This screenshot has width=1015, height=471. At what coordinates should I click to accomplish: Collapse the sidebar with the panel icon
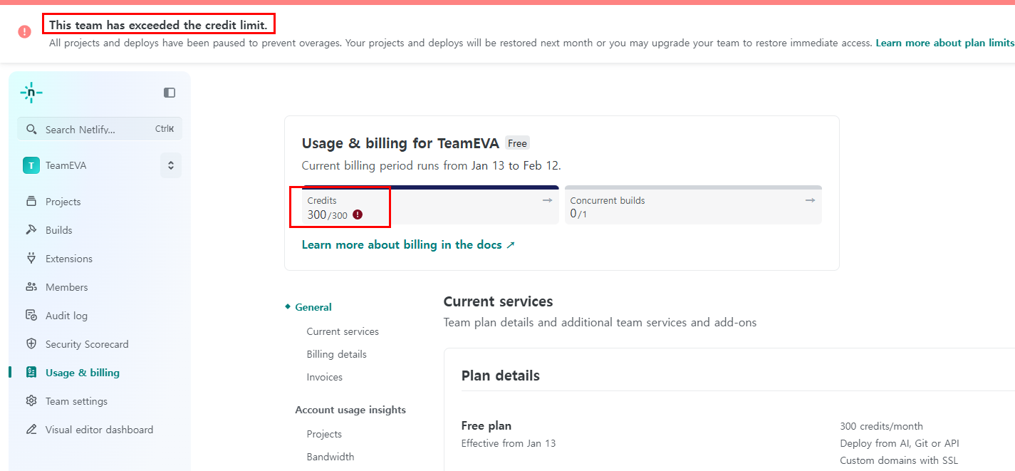[170, 93]
